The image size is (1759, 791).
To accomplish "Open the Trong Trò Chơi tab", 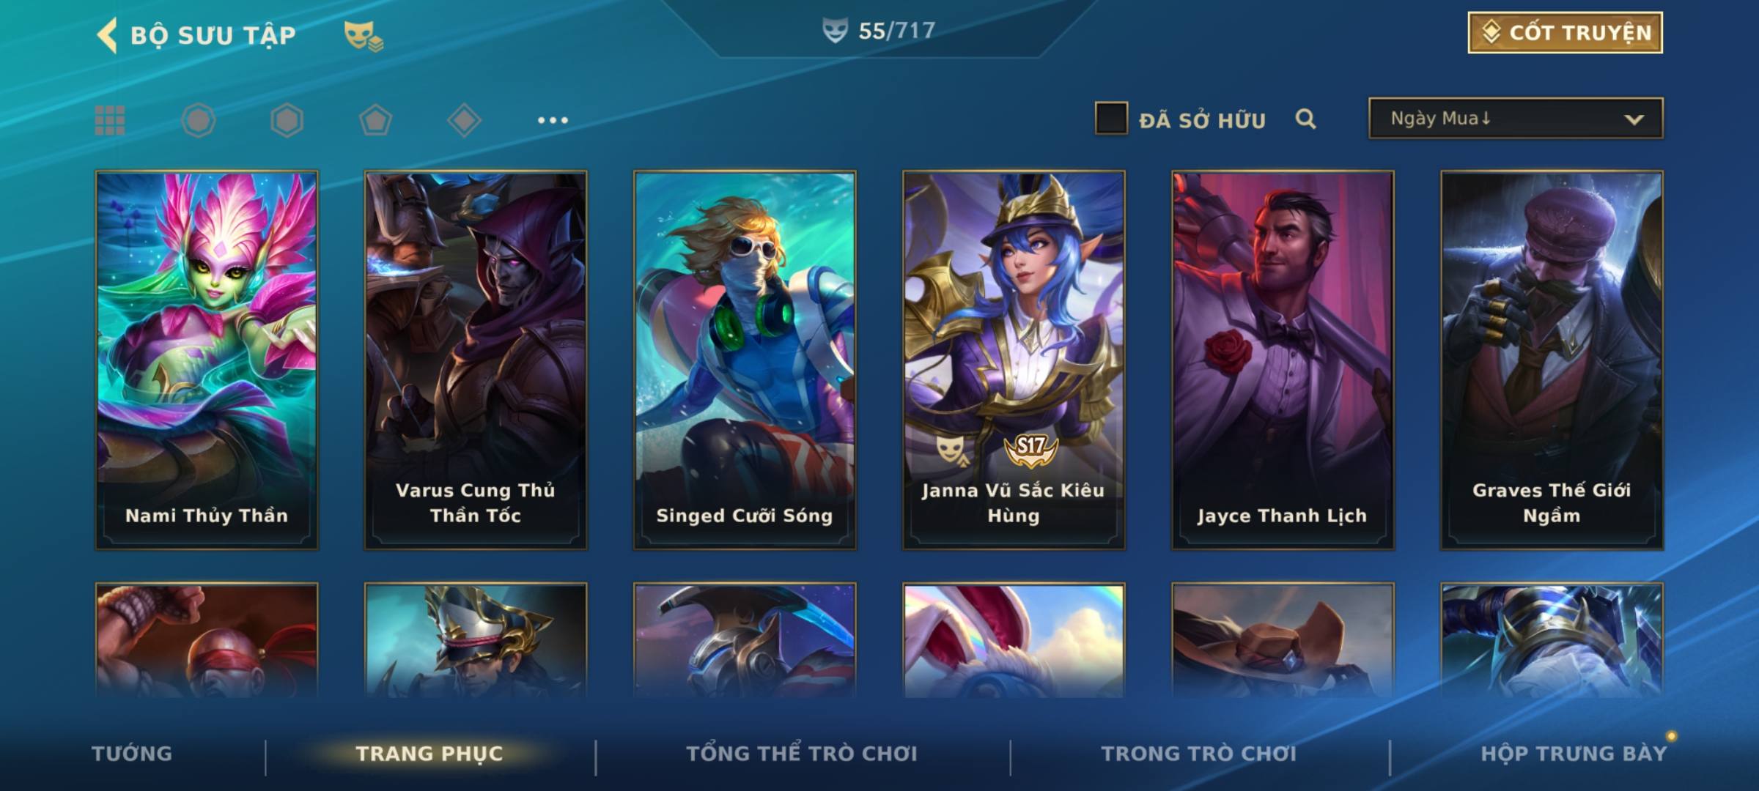I will tap(1199, 753).
